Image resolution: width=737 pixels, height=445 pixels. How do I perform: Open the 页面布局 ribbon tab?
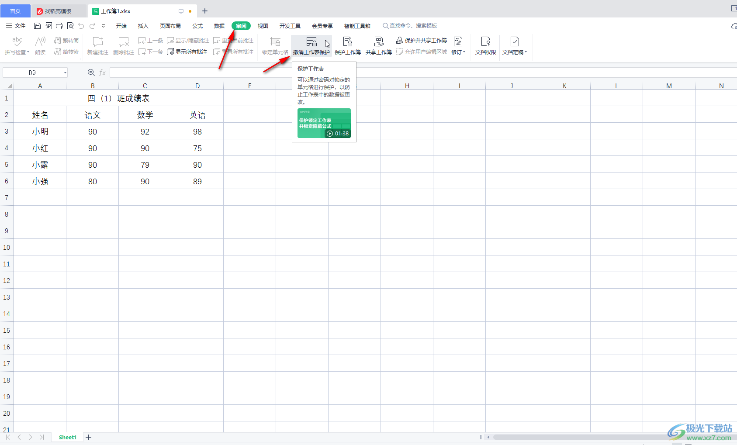coord(170,26)
